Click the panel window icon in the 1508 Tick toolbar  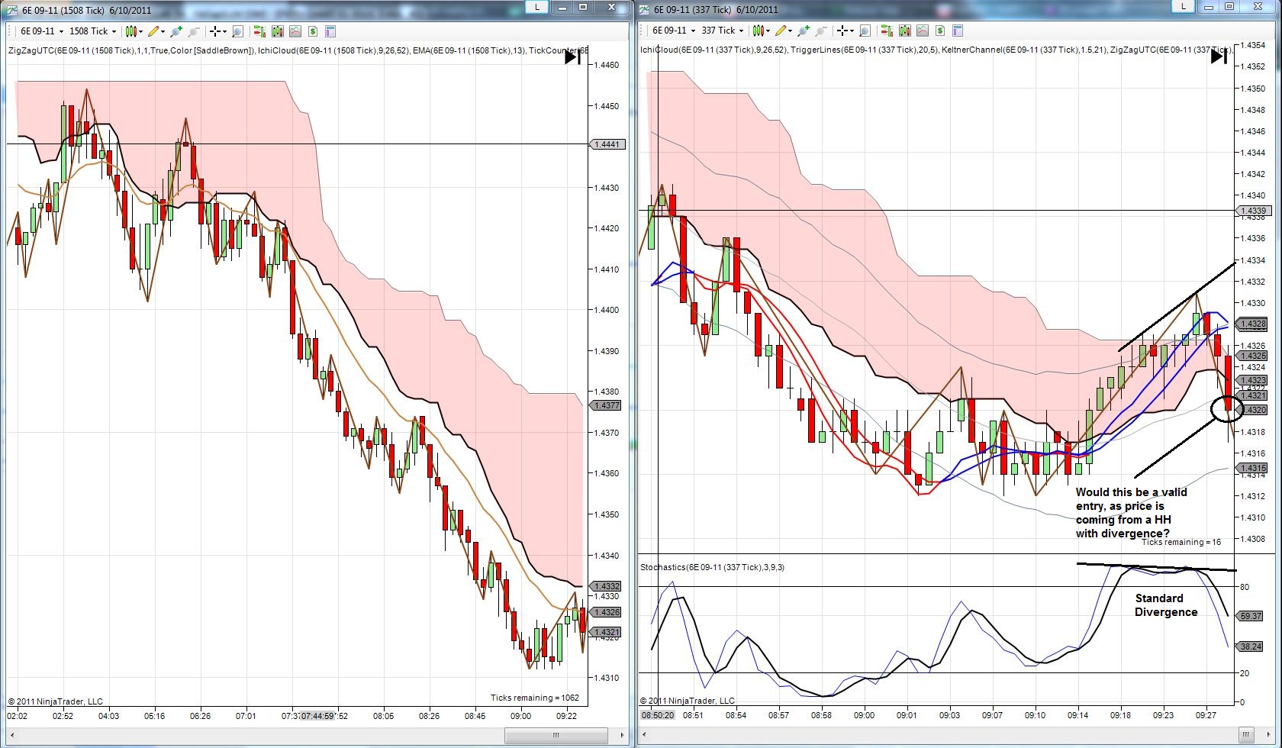click(330, 31)
